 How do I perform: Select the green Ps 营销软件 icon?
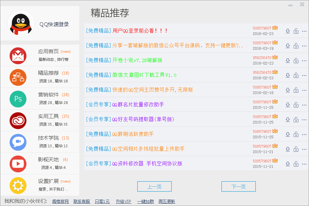[x=18, y=99]
